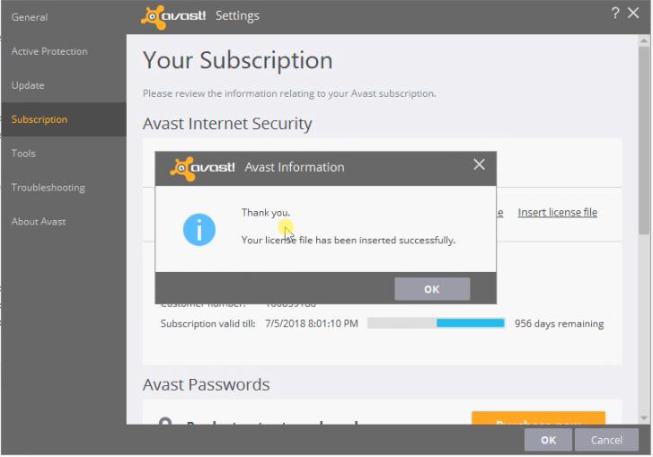Click the scrollbar down arrow

click(x=644, y=417)
